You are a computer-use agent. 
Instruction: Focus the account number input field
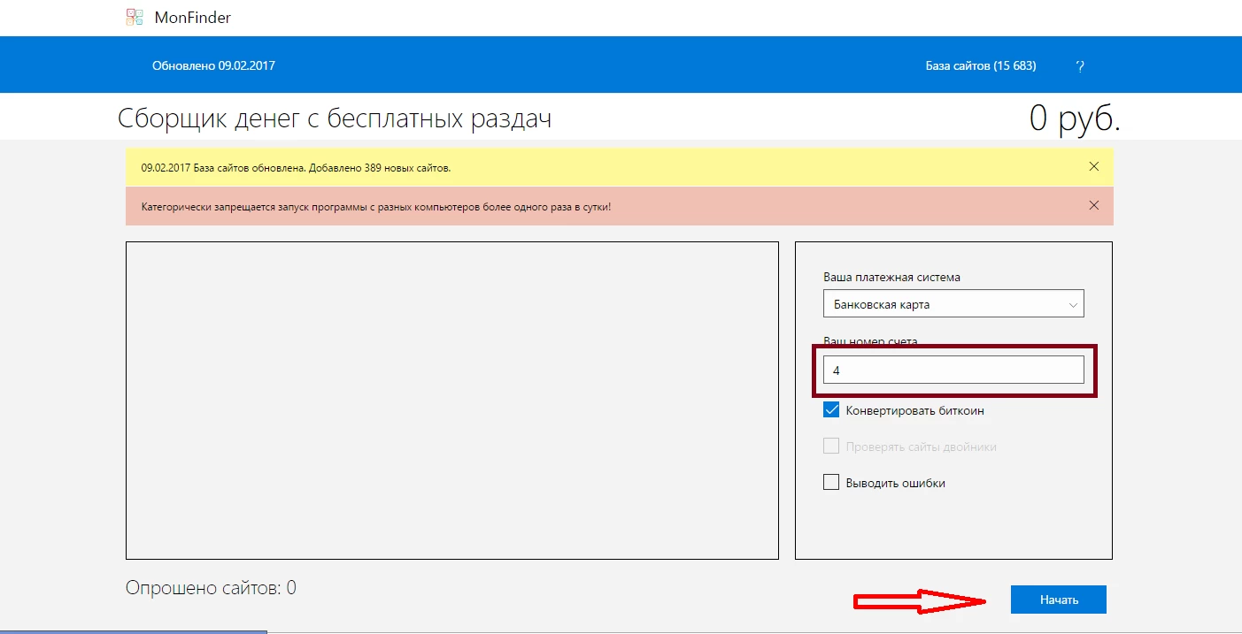point(953,370)
